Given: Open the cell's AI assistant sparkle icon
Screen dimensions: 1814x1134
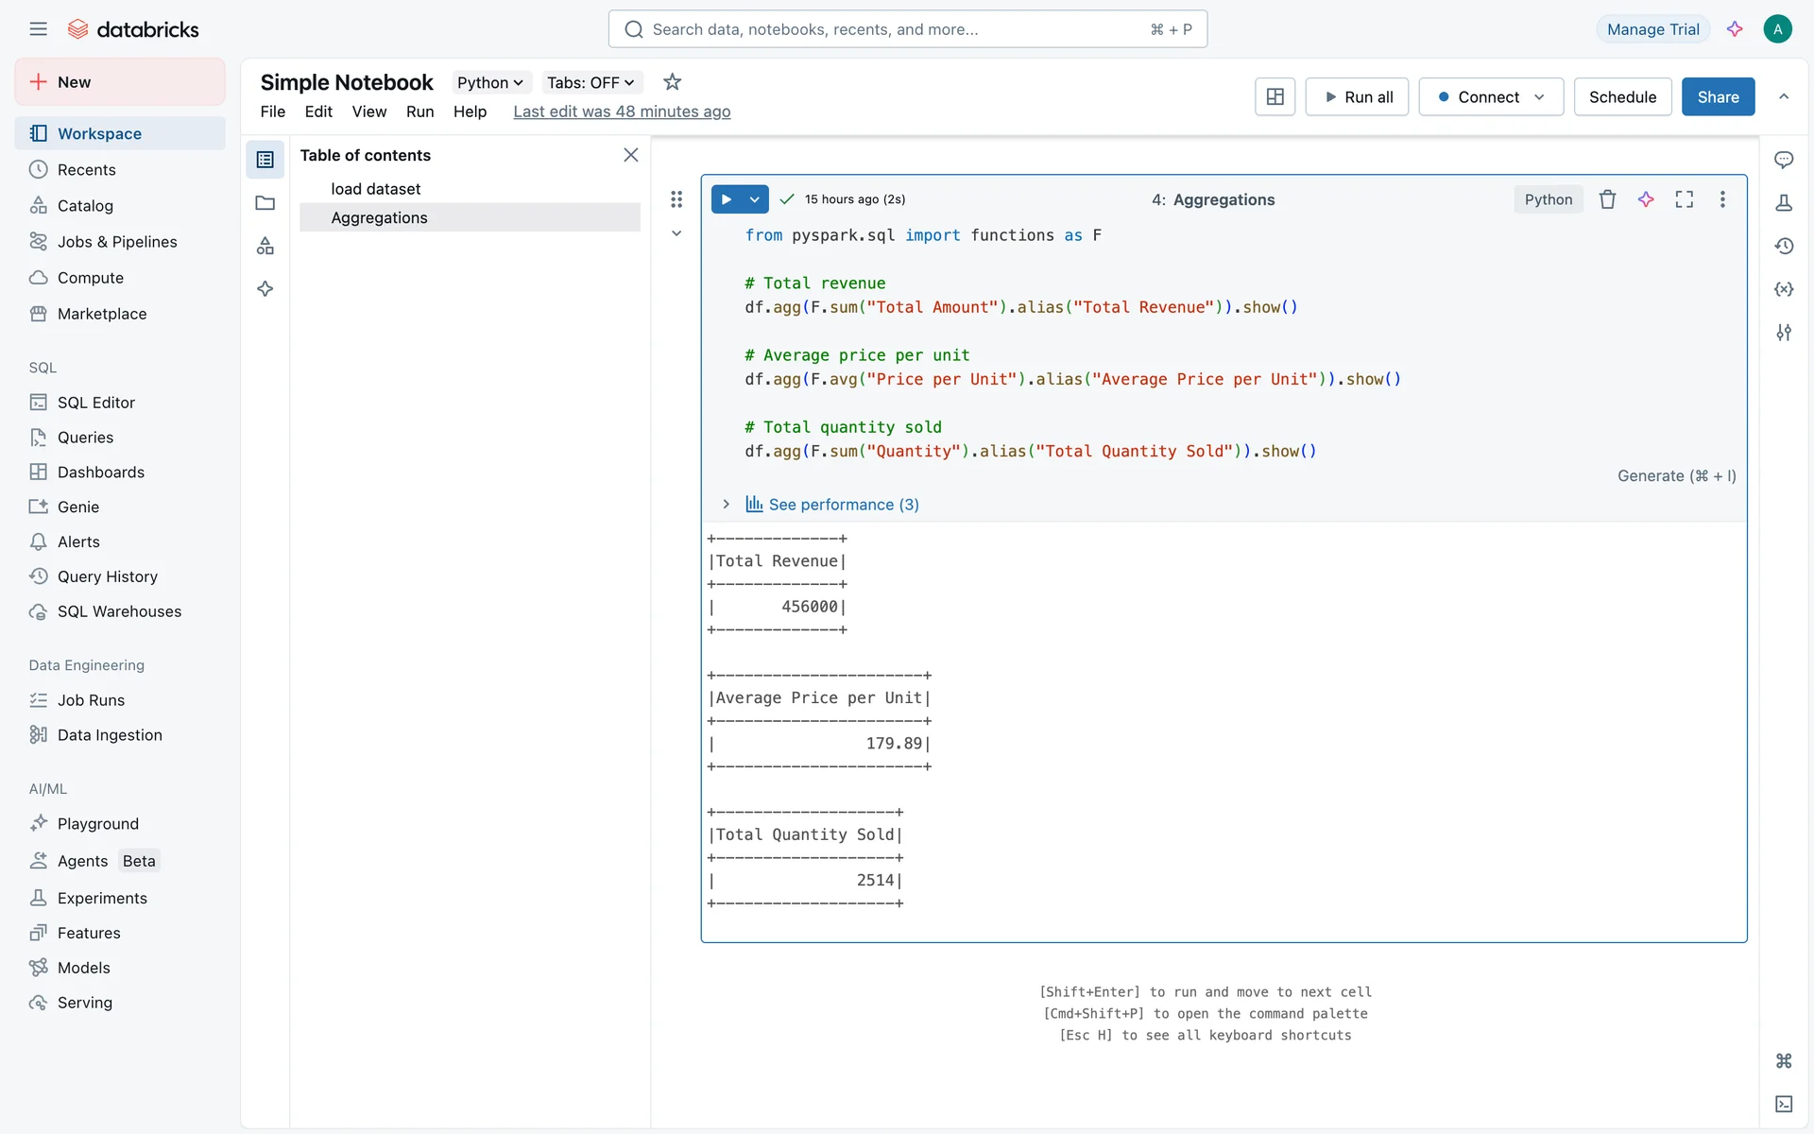Looking at the screenshot, I should tap(1646, 199).
